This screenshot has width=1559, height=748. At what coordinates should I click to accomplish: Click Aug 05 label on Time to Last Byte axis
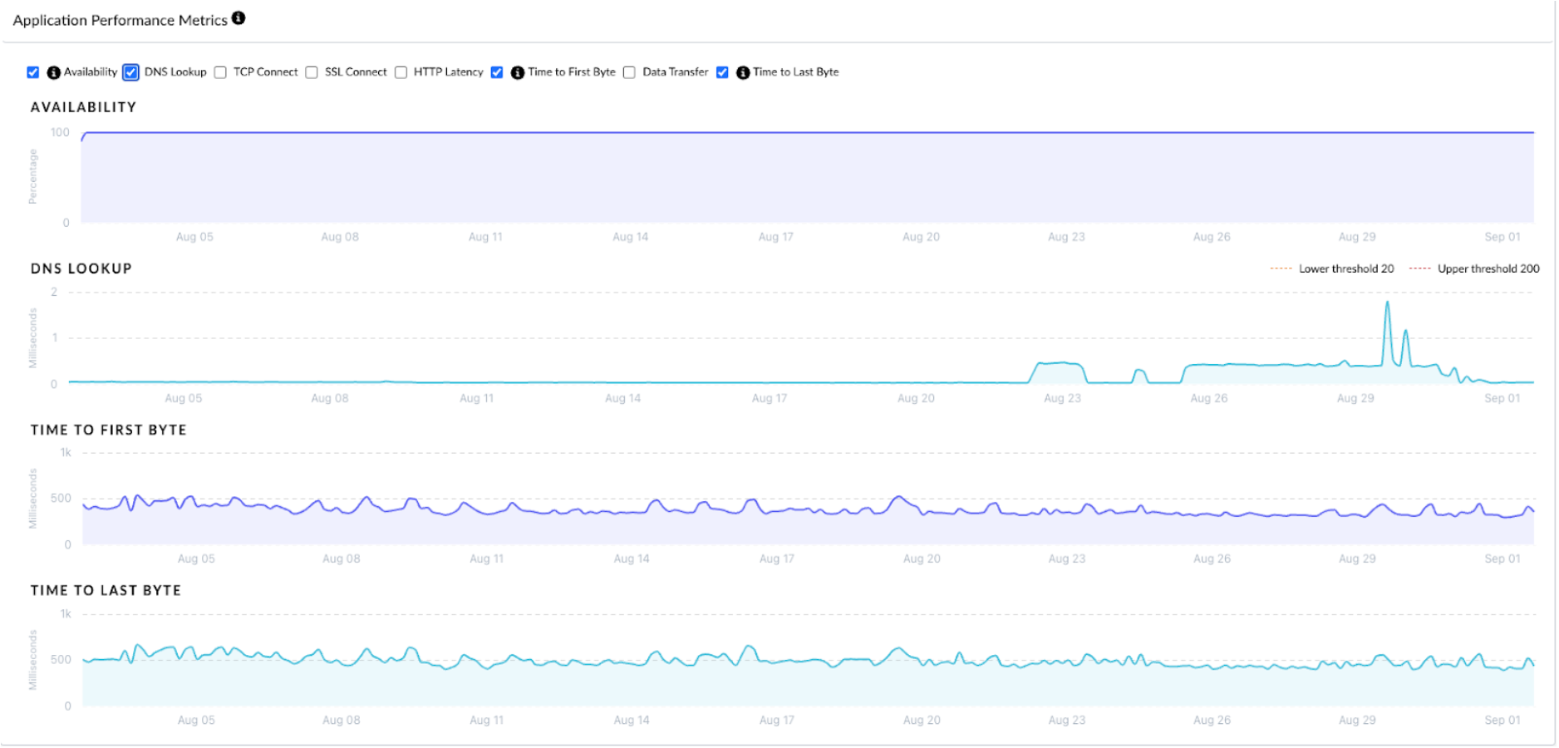tap(196, 720)
